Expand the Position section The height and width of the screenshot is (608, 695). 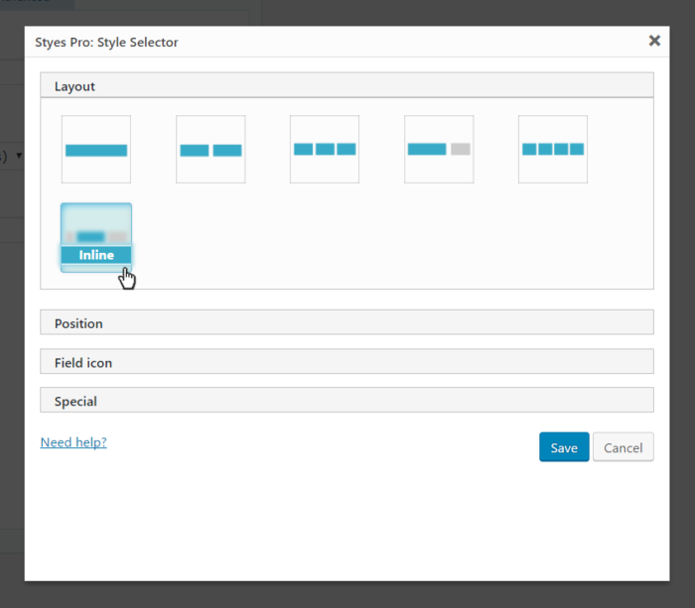347,322
